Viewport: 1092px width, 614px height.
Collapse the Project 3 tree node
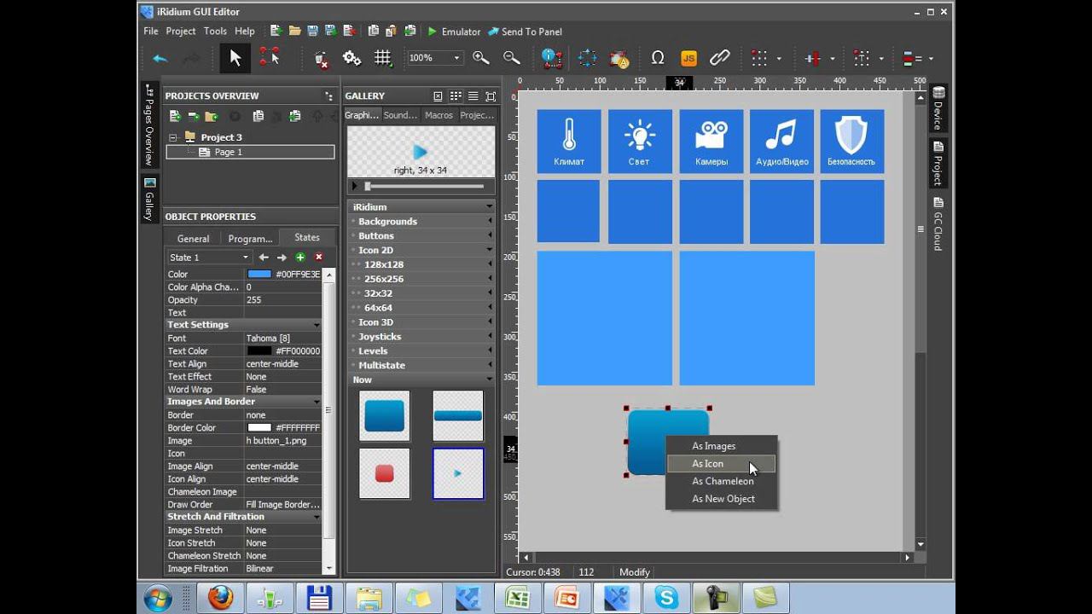click(173, 137)
